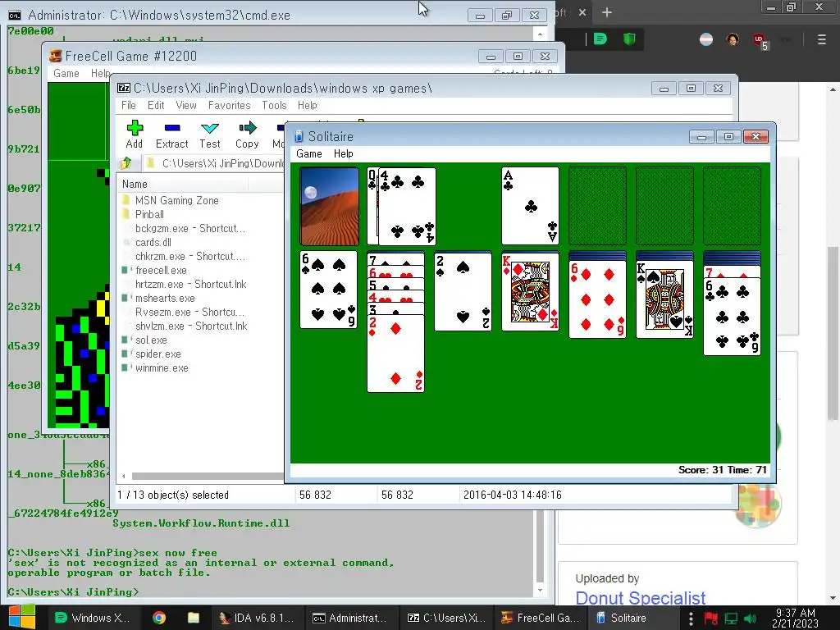Select the 6 of spades card
Viewport: 840px width, 630px height.
click(x=328, y=290)
